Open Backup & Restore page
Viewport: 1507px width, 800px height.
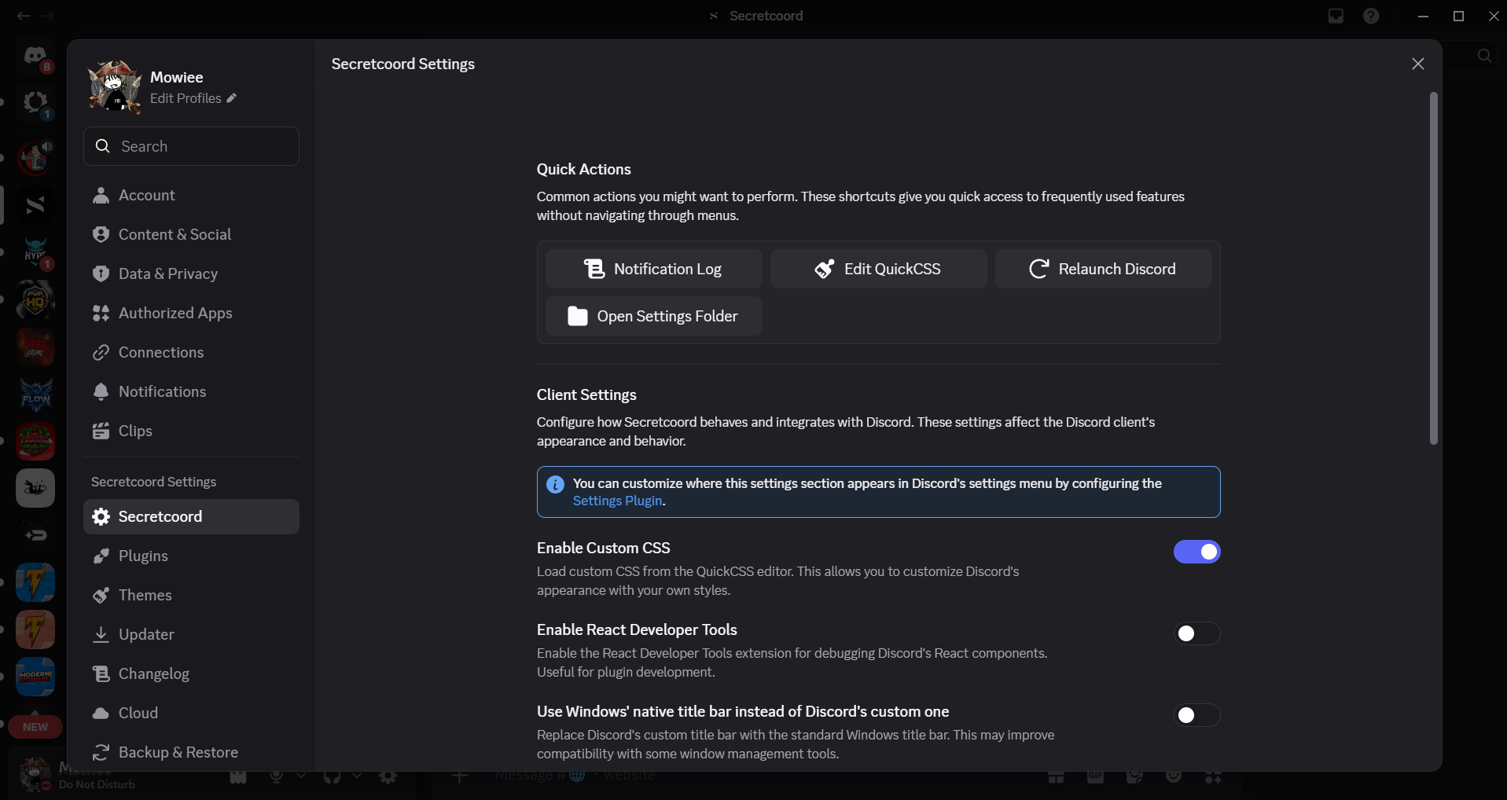click(x=191, y=752)
